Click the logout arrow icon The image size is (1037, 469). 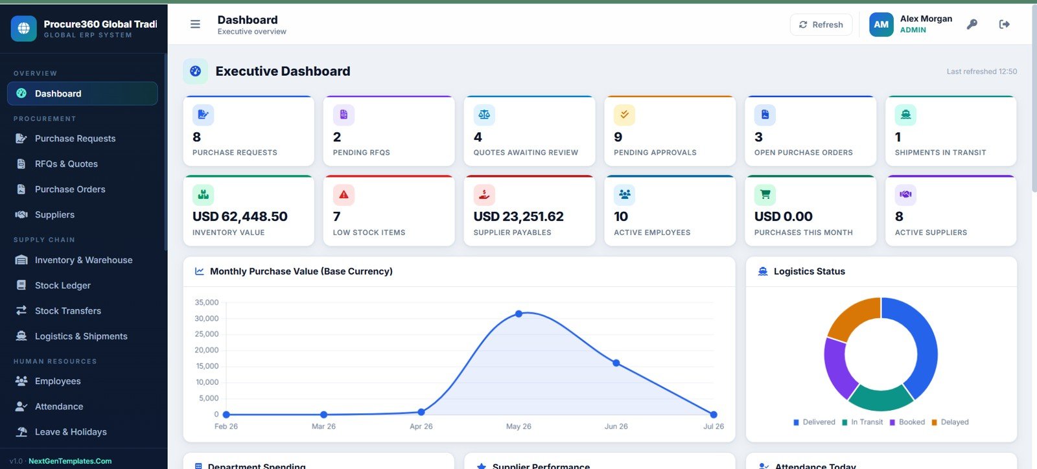pyautogui.click(x=1005, y=25)
